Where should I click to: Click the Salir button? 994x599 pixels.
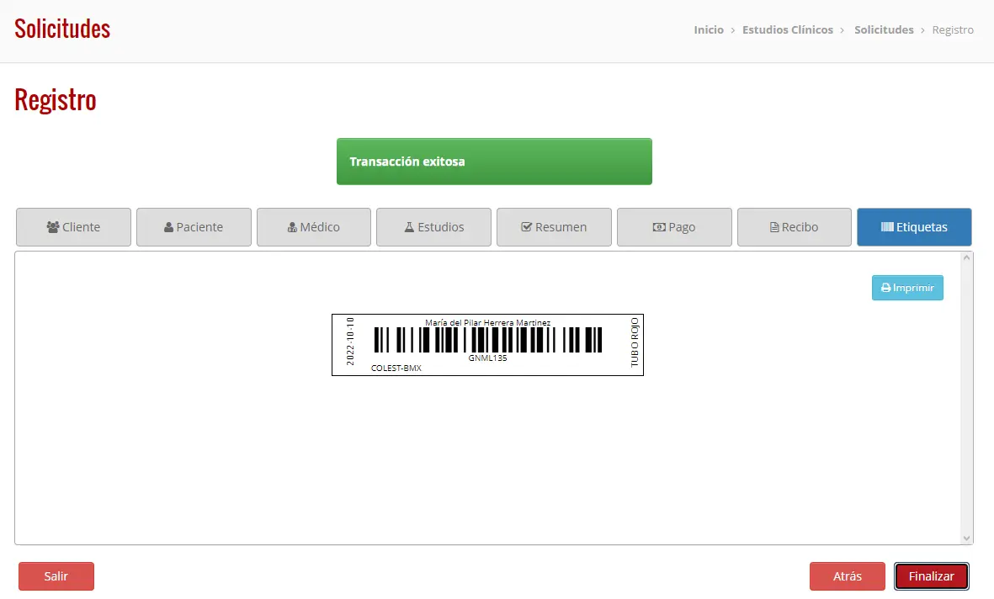coord(56,576)
